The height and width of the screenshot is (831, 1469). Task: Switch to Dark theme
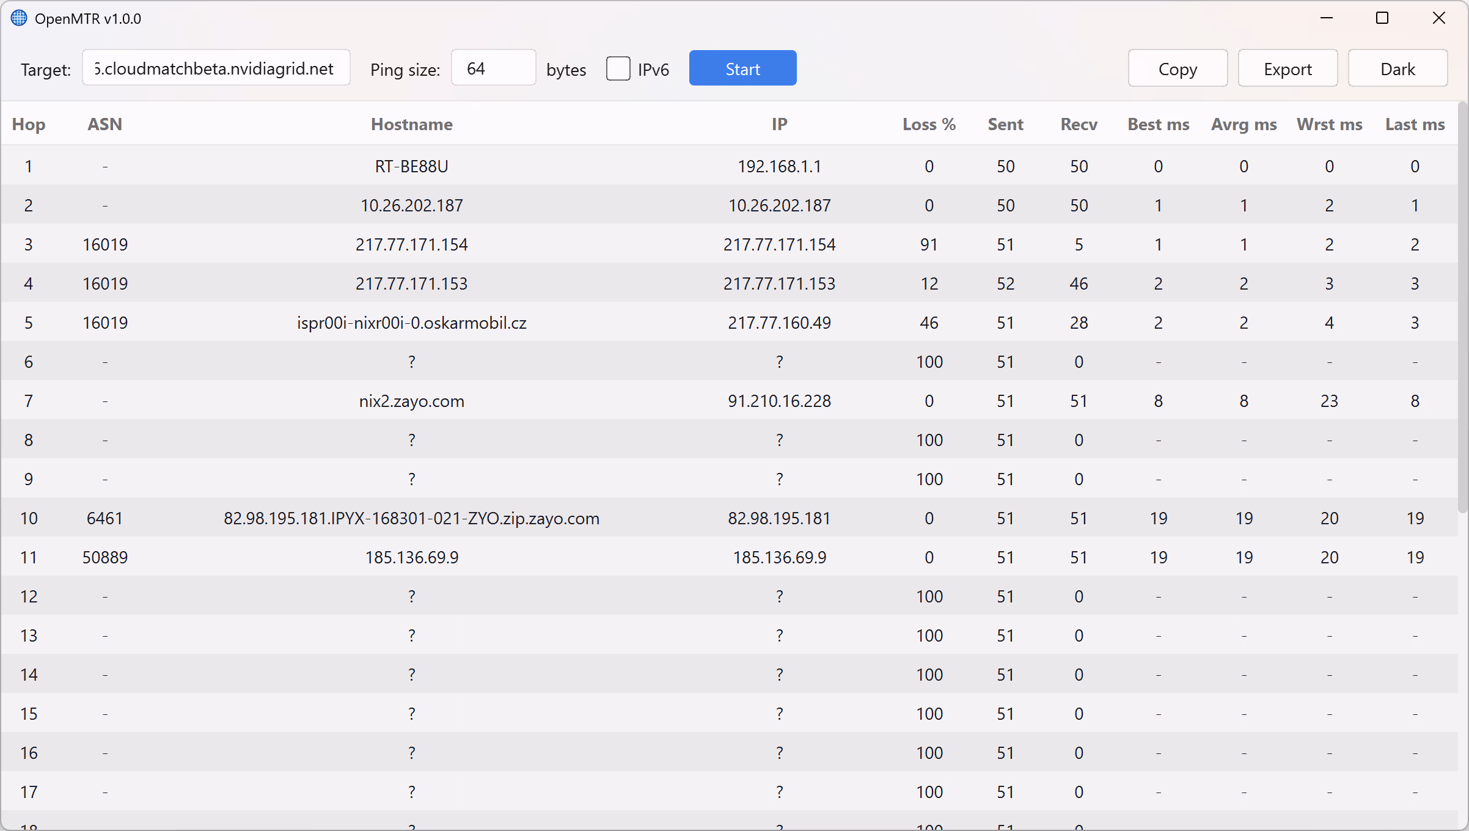1398,68
